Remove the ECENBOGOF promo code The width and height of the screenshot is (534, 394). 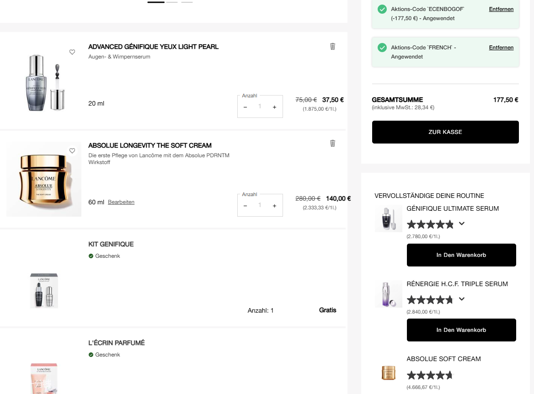point(501,9)
